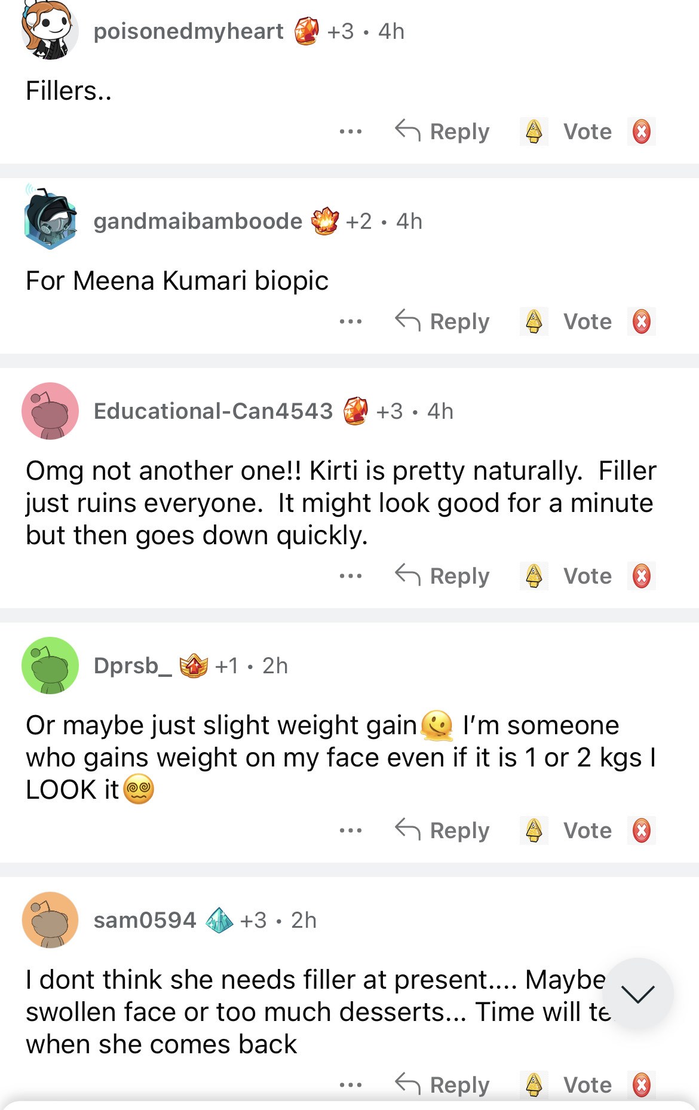The height and width of the screenshot is (1110, 699).
Task: Upvote the poisonedmyheart comment
Action: (534, 131)
